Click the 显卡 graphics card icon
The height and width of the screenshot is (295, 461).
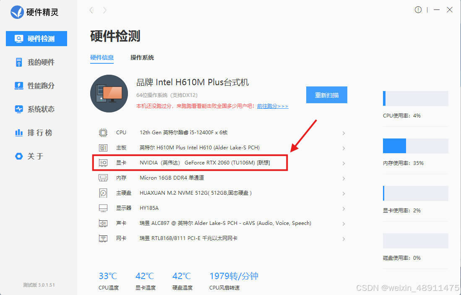103,163
